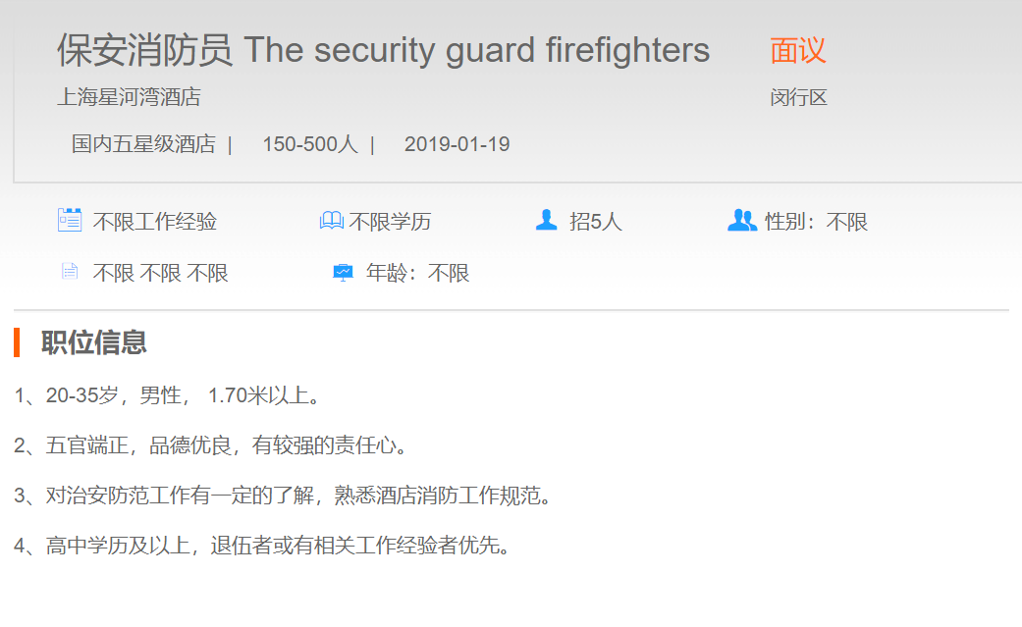Click the 年龄：不限 age text
This screenshot has height=627, width=1022.
coord(418,273)
